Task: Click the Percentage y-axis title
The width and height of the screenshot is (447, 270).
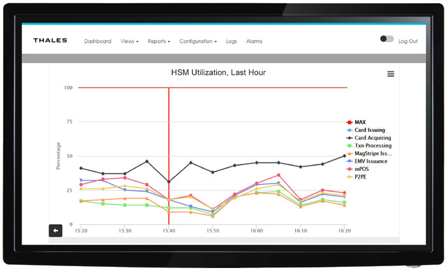Action: 59,156
